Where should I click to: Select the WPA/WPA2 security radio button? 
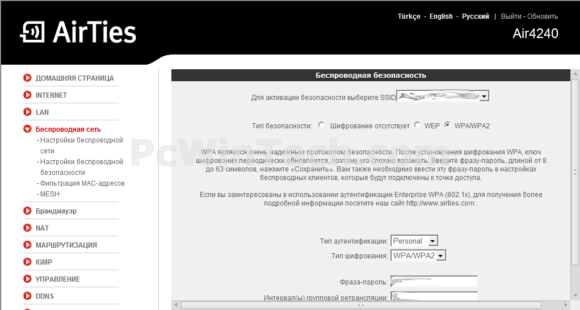click(x=447, y=125)
